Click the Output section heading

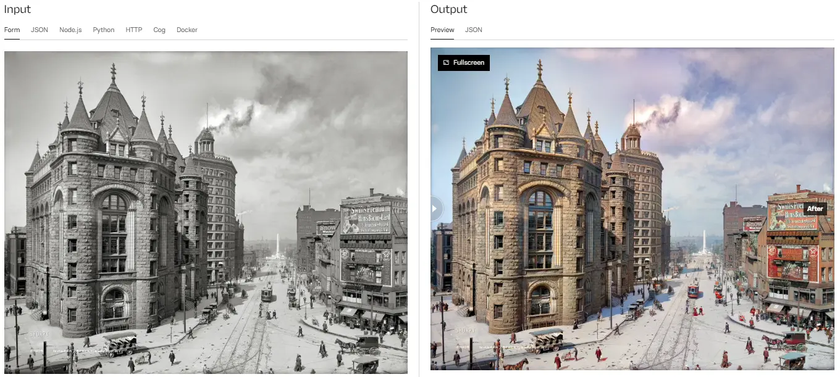[x=449, y=9]
